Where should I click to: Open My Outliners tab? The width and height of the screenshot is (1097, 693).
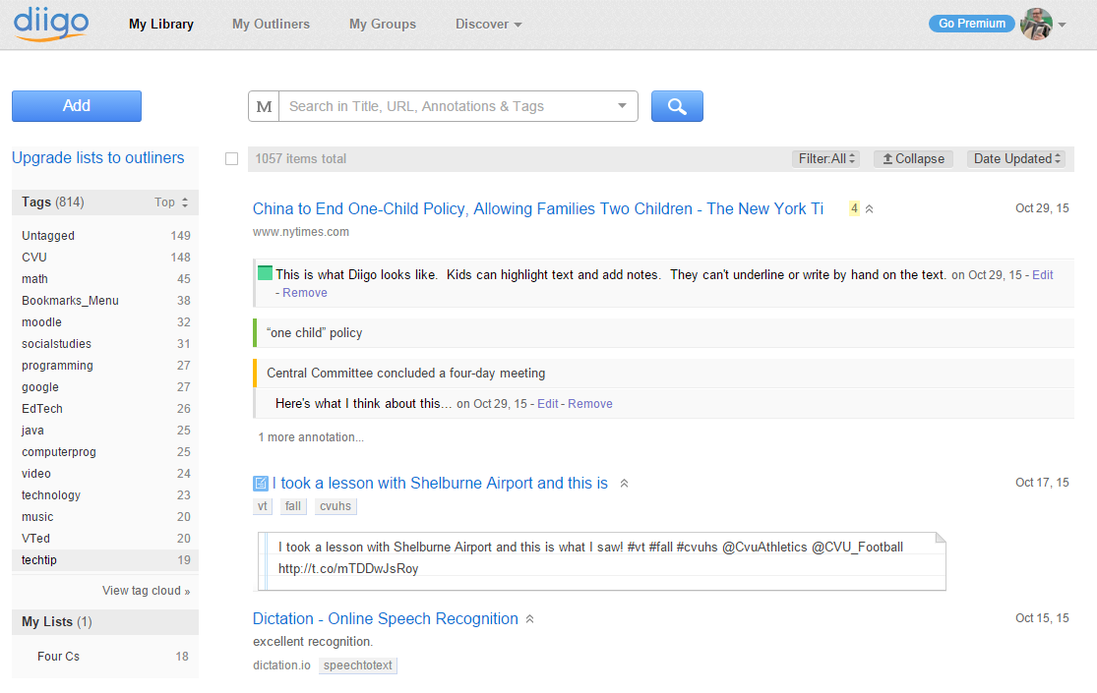click(271, 24)
